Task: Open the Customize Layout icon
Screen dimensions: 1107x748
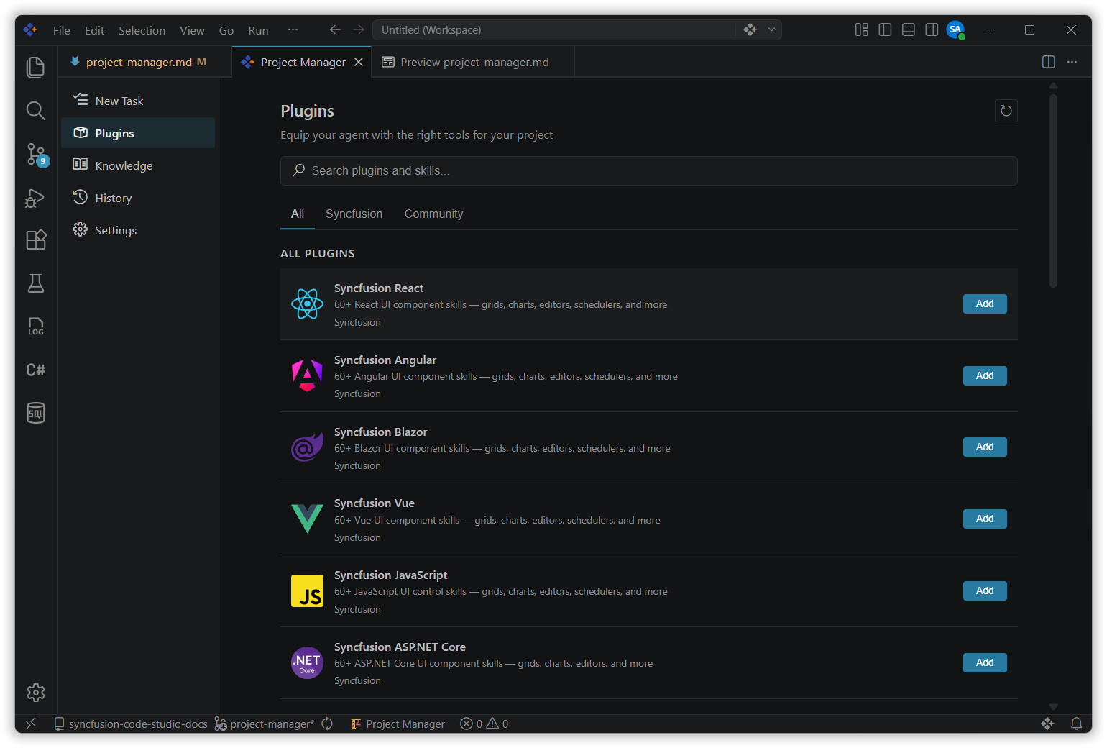Action: pyautogui.click(x=861, y=29)
